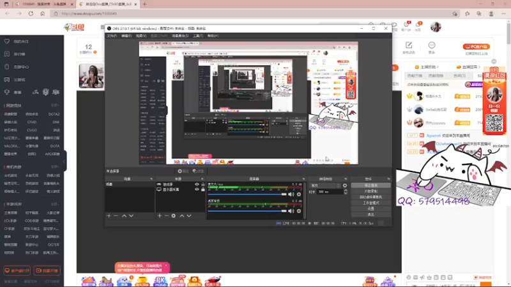511x287 pixels.
Task: Open transition properties gear in OBS Scene Transitions
Action: pos(345,186)
